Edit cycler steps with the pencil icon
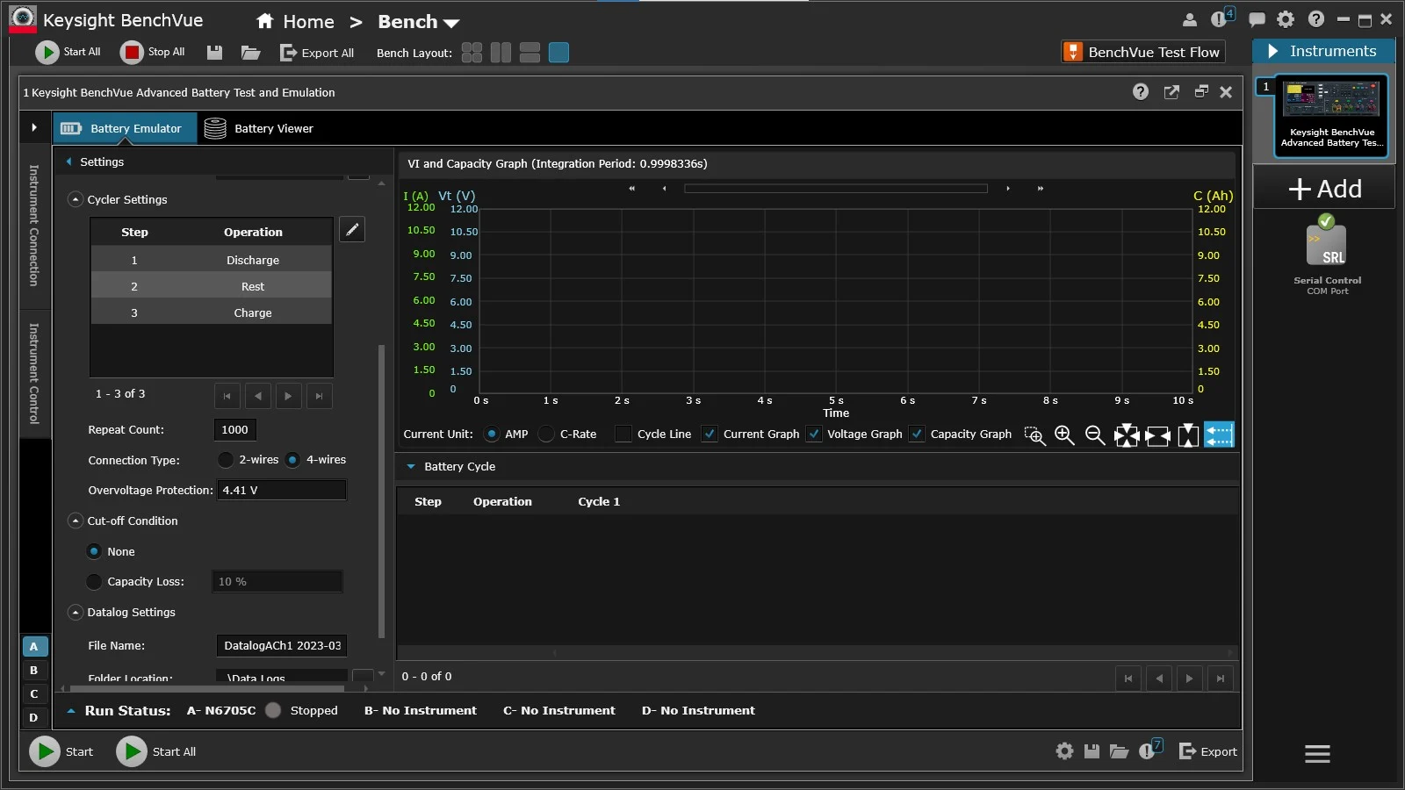This screenshot has width=1405, height=790. pyautogui.click(x=352, y=229)
